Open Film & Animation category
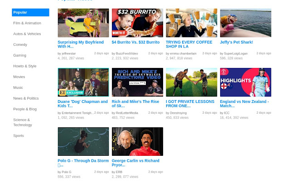 [x=27, y=23]
